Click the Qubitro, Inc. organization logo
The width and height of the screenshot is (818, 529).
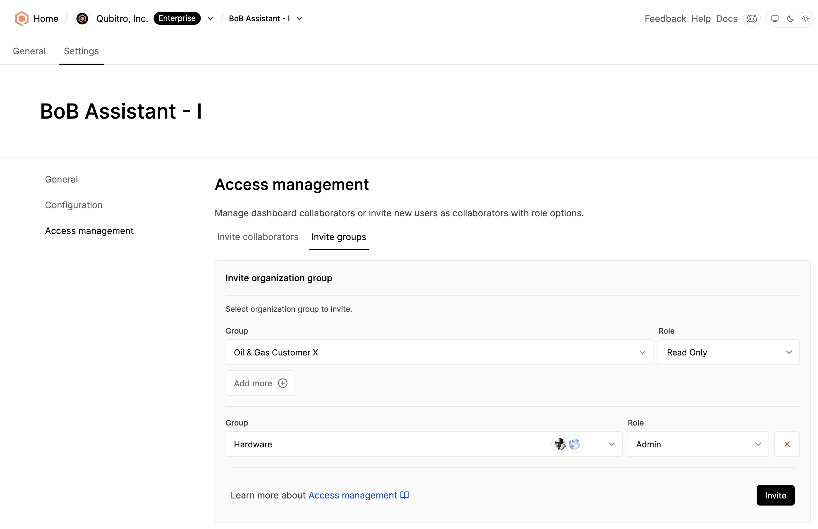(82, 18)
